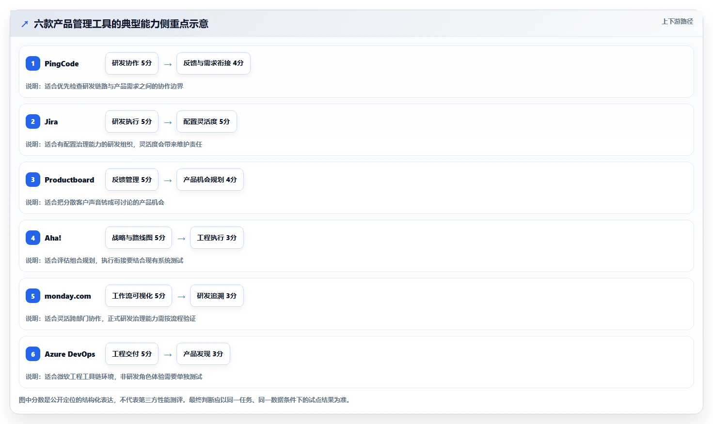Image resolution: width=713 pixels, height=424 pixels.
Task: Select the 研发追溯 3分 chip
Action: point(217,296)
